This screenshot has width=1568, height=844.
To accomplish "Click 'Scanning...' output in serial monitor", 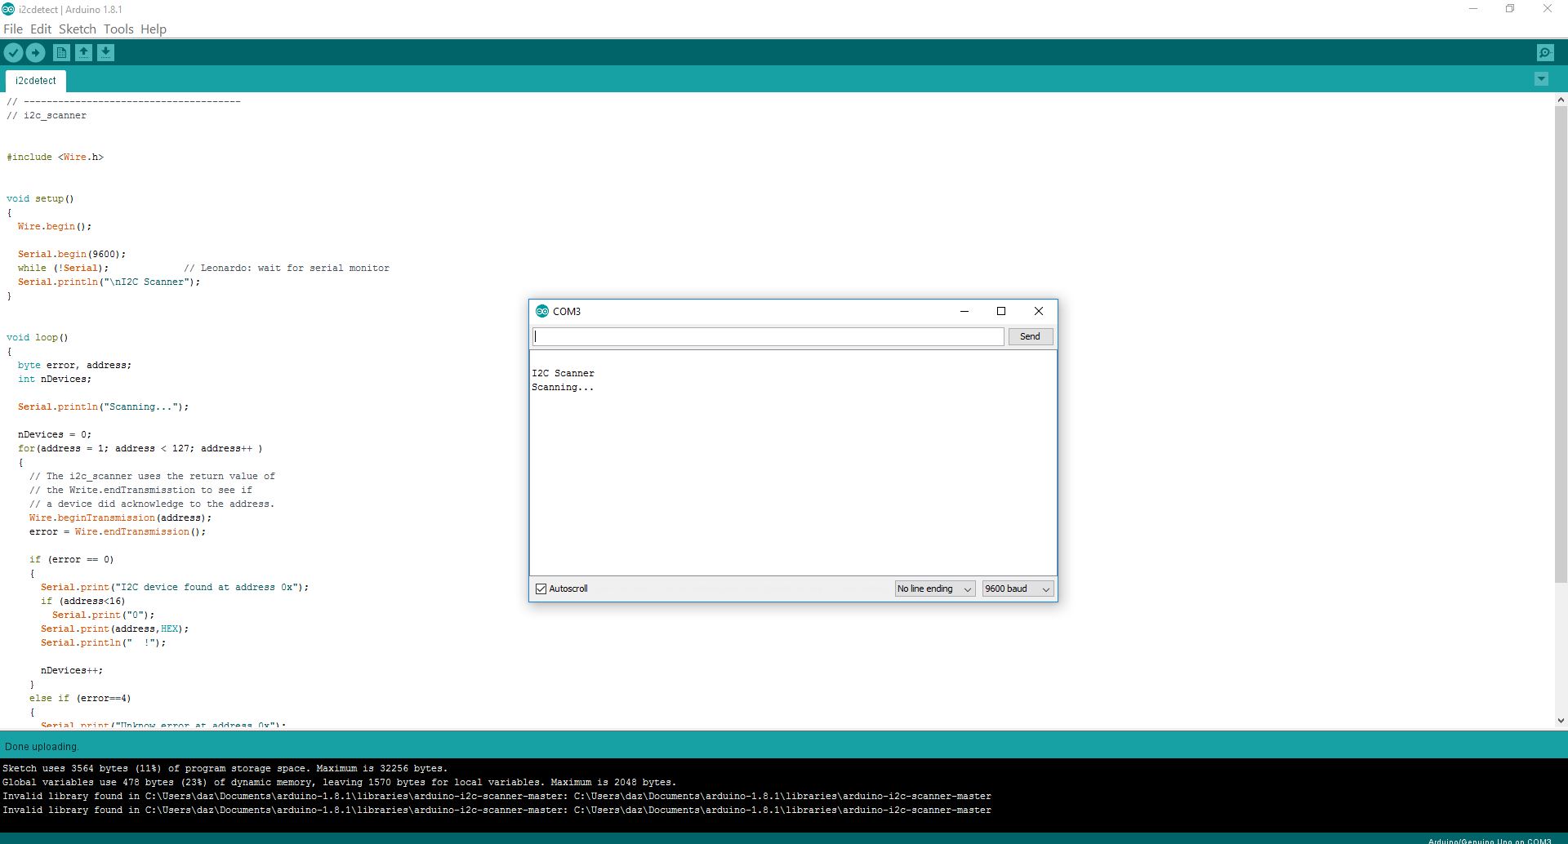I will [x=563, y=387].
